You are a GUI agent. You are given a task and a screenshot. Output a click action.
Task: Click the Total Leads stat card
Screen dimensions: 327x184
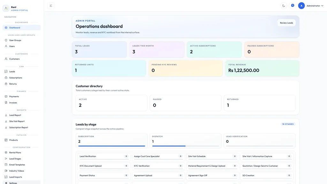[x=99, y=50]
